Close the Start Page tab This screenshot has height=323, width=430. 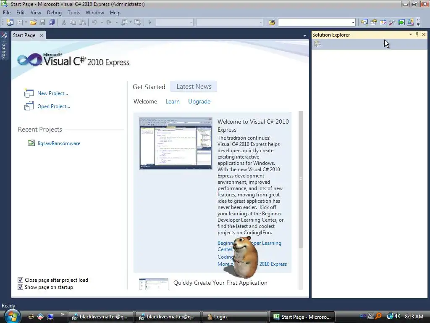42,35
